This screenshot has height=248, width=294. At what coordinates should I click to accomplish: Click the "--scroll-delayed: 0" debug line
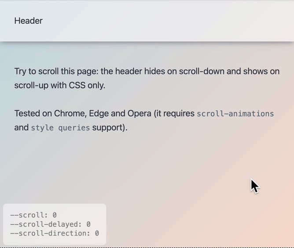pyautogui.click(x=50, y=224)
